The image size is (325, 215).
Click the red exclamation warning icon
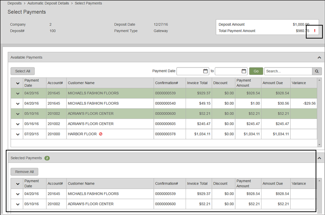tap(315, 31)
